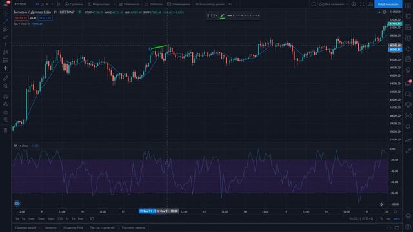
Task: Toggle lock all drawings icon
Action: [6, 111]
